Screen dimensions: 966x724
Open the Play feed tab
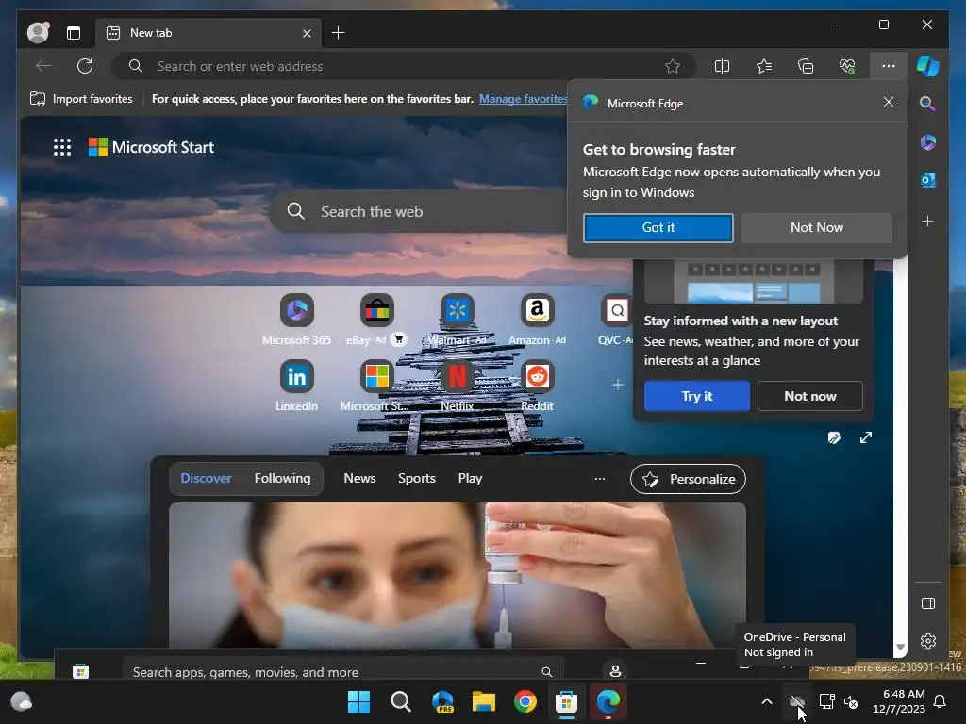click(470, 478)
